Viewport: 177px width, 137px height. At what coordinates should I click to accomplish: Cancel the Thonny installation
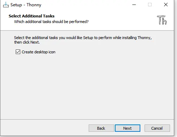click(157, 128)
